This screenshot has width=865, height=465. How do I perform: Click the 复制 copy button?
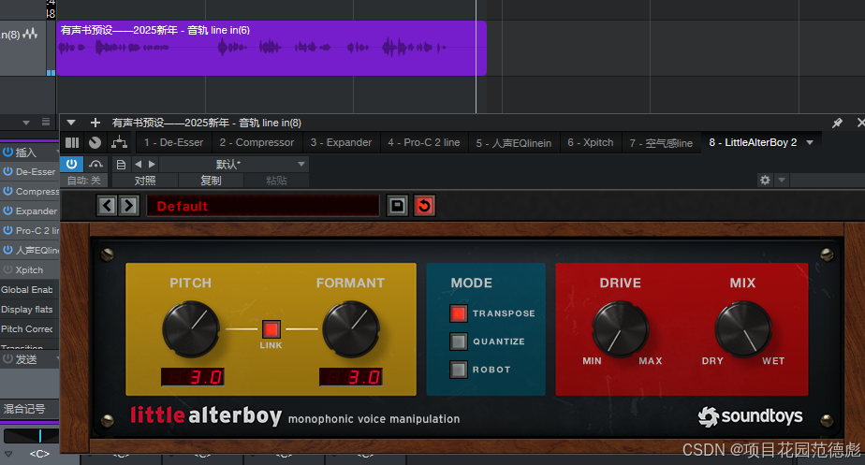coord(211,181)
